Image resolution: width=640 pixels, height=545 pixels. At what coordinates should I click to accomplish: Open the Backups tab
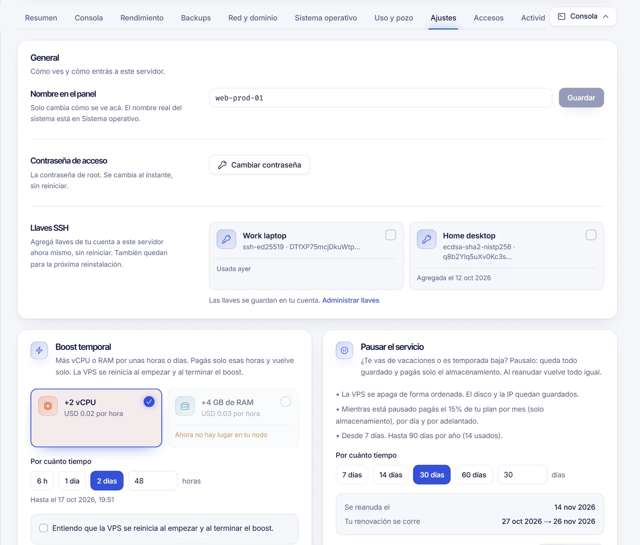[196, 18]
